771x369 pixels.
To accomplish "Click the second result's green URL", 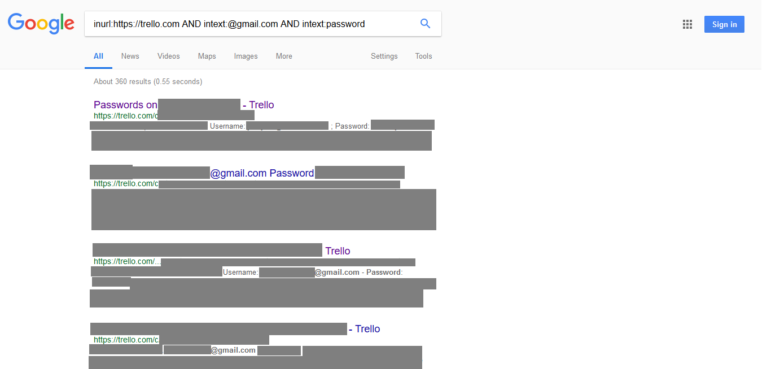I will [125, 183].
